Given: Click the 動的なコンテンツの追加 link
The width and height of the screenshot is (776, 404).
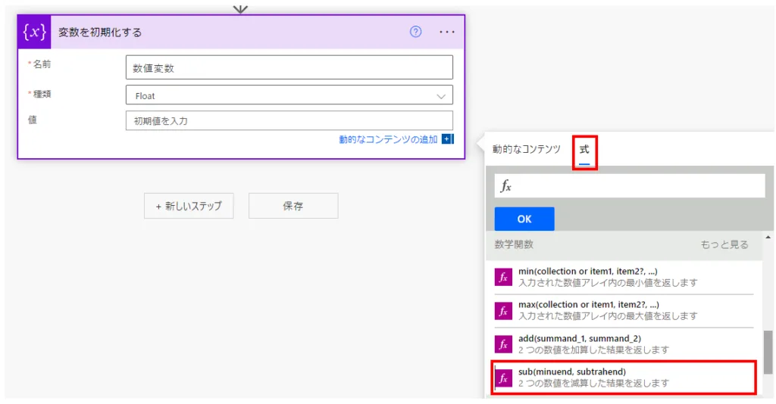Looking at the screenshot, I should point(387,139).
